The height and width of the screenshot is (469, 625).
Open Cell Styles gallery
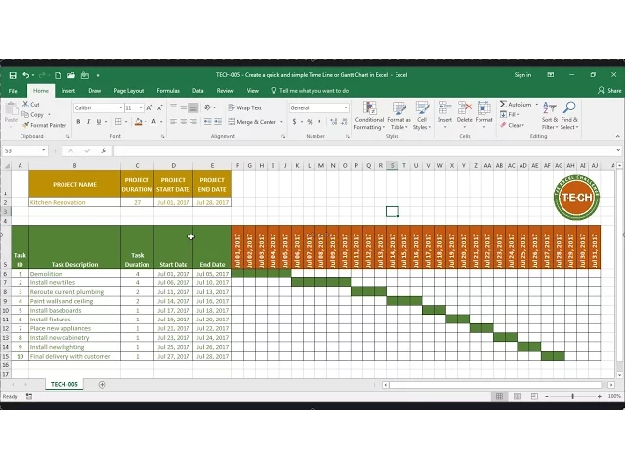coord(421,115)
